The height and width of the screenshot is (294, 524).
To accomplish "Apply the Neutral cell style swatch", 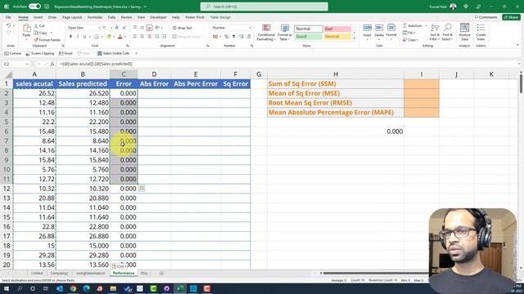I will (337, 36).
